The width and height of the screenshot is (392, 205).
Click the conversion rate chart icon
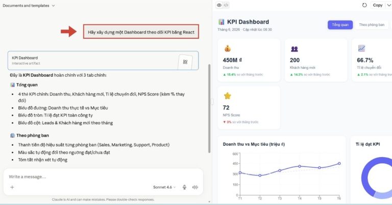point(361,48)
